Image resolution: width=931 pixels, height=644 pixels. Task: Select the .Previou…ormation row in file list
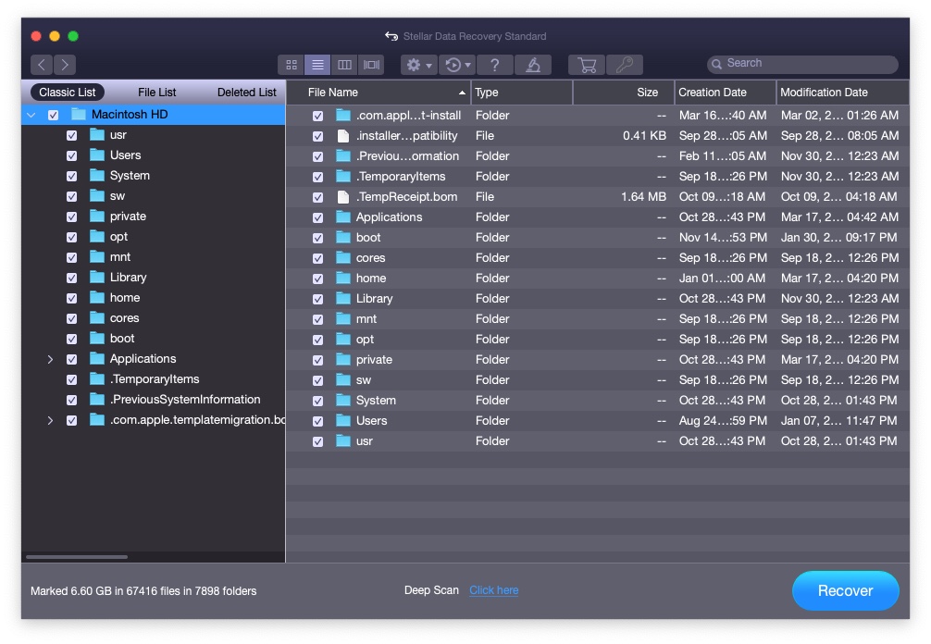(597, 156)
